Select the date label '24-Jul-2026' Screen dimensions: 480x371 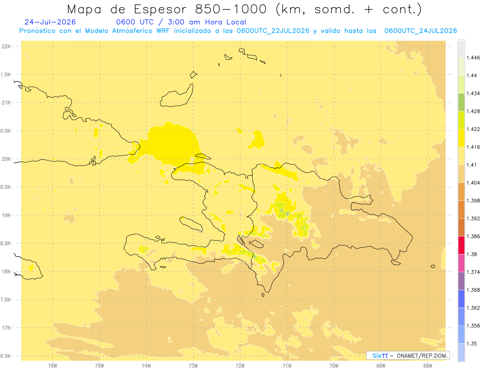[x=50, y=22]
